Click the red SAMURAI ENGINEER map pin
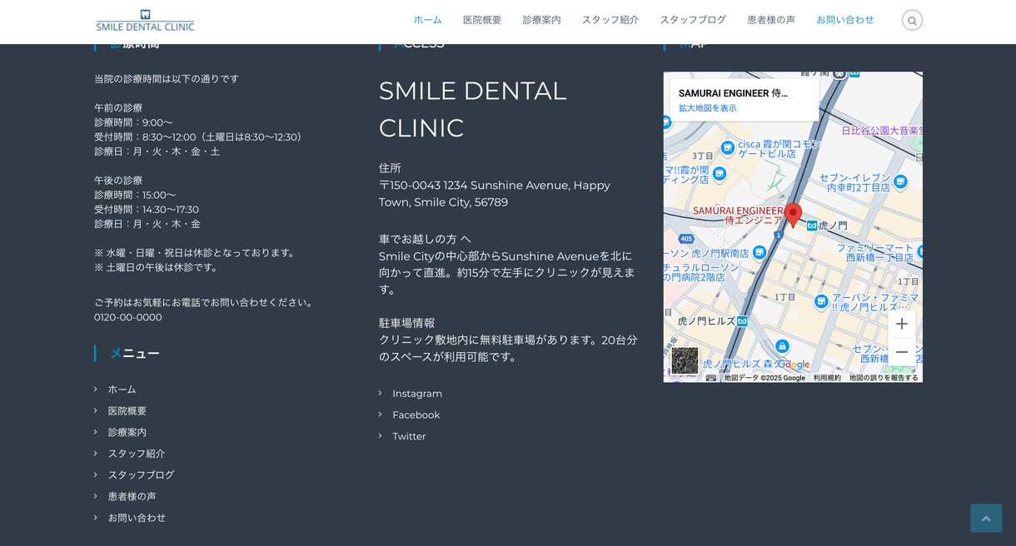Image resolution: width=1016 pixels, height=546 pixels. click(x=793, y=215)
